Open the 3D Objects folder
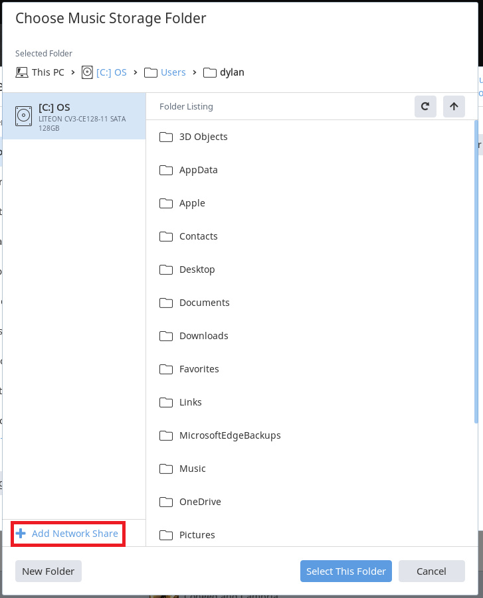 (203, 137)
